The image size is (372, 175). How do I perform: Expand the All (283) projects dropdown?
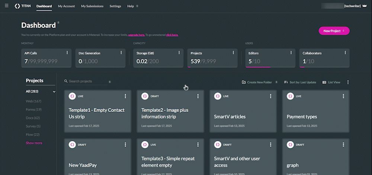(x=54, y=92)
